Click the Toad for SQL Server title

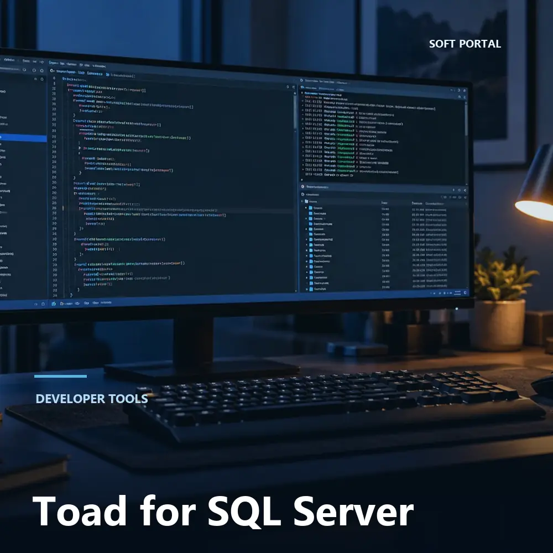click(x=223, y=511)
